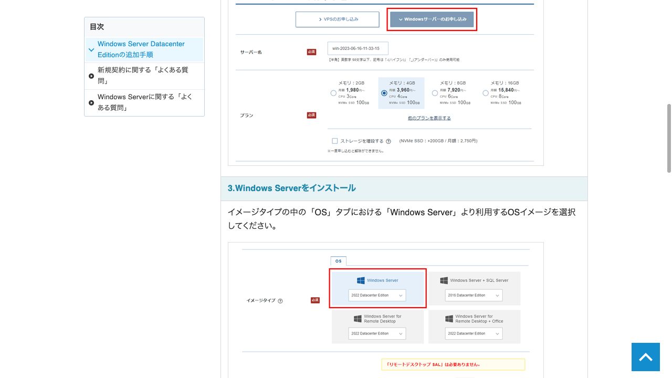Switch to the OS tab

point(338,261)
